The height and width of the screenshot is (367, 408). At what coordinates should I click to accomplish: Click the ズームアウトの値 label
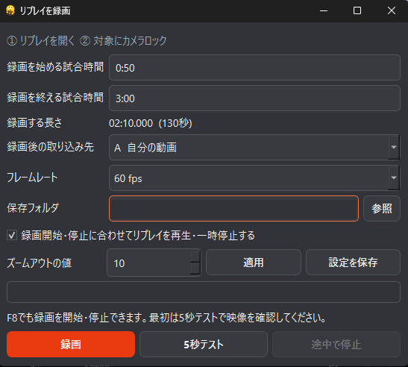coord(40,263)
